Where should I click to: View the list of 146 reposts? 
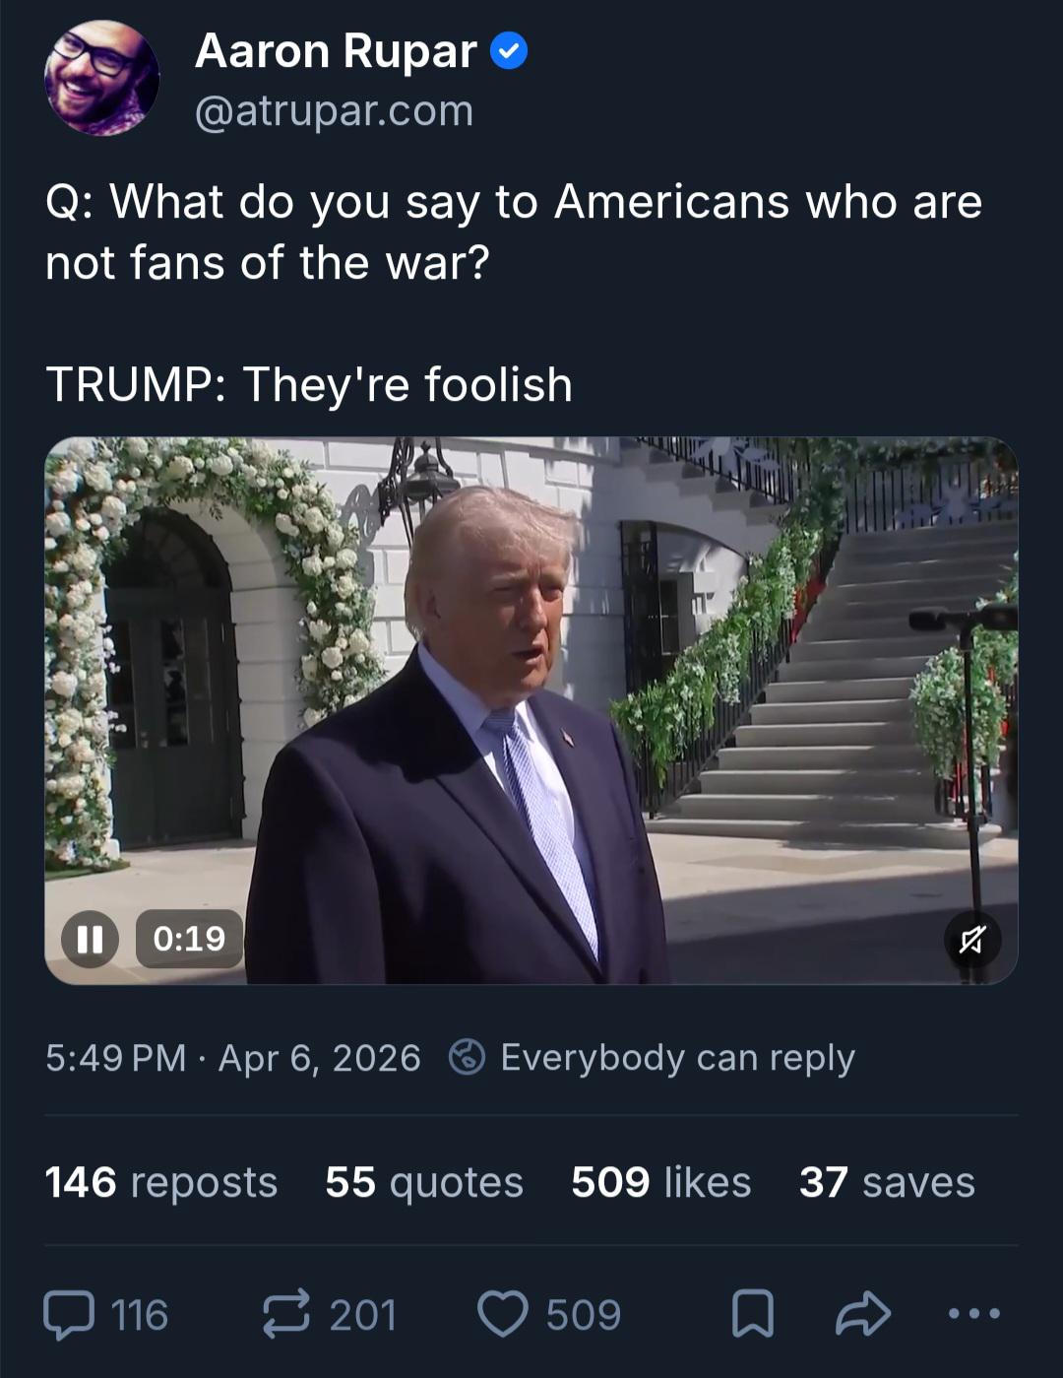(x=161, y=1182)
